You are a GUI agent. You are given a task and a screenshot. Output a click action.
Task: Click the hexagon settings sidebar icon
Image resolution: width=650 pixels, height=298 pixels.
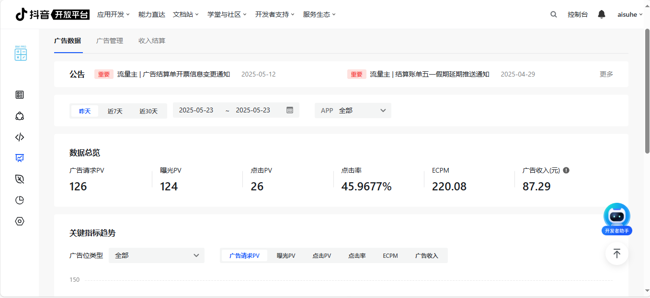(x=20, y=221)
